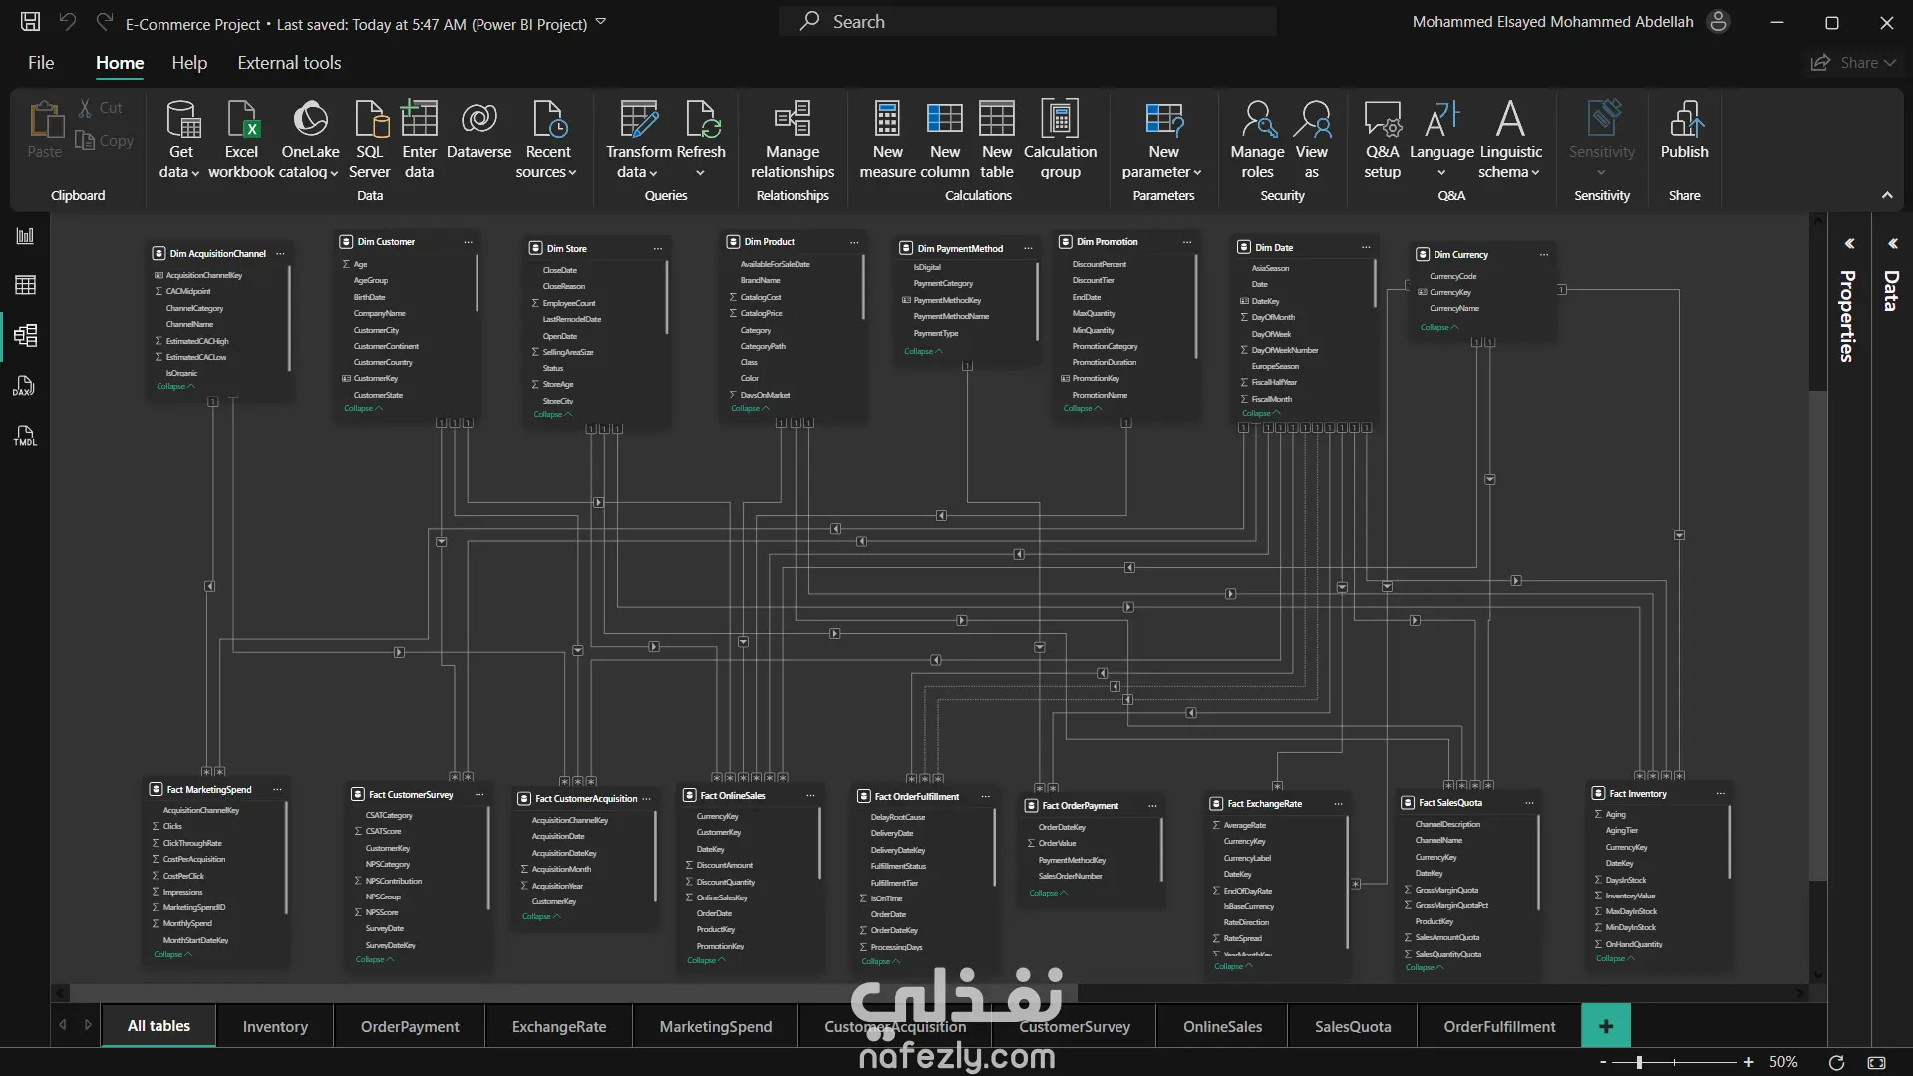Create a New measure
Viewport: 1913px width, 1076px height.
tap(887, 140)
